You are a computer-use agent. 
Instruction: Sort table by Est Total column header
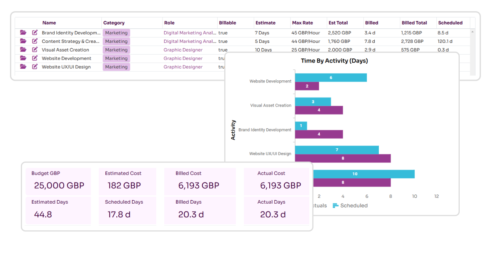(x=338, y=23)
